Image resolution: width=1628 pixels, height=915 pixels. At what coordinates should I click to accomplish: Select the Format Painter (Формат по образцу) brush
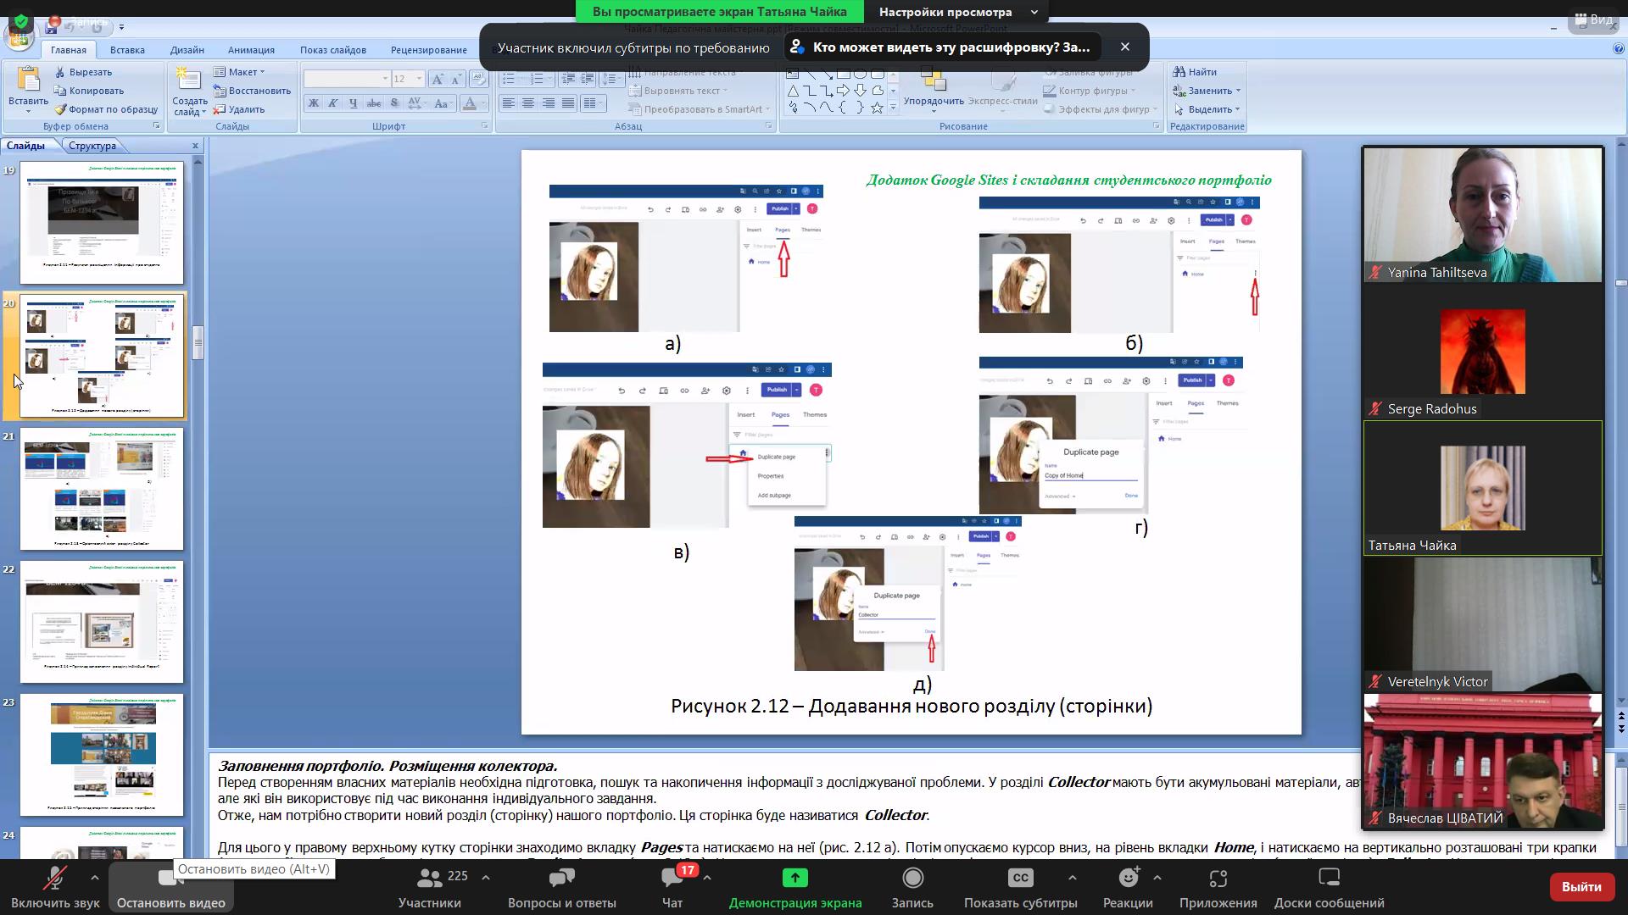click(60, 109)
